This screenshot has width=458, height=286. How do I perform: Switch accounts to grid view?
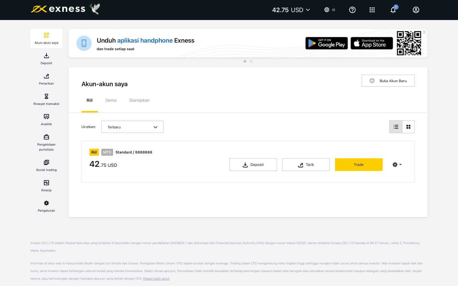(408, 127)
